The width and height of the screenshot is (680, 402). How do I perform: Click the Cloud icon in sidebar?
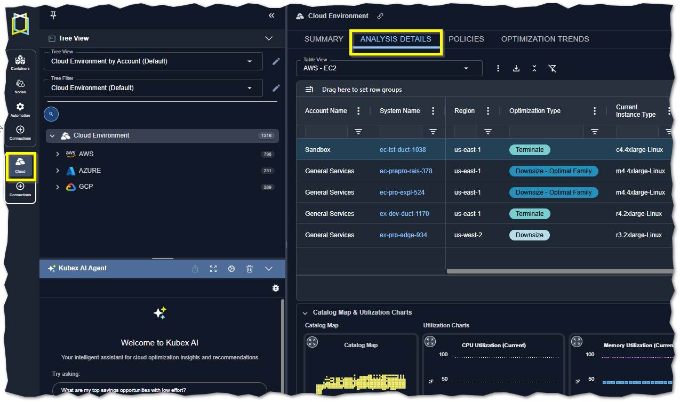coord(20,165)
